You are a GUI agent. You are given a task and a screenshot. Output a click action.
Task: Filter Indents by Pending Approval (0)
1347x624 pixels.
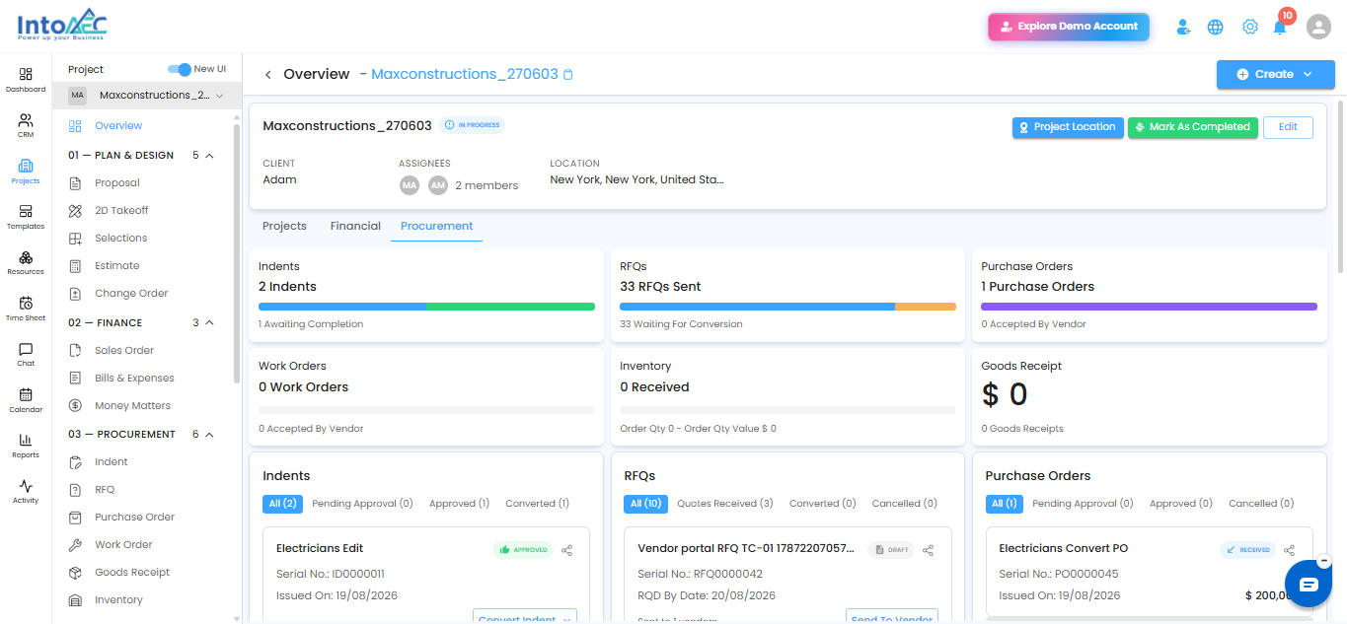coord(362,504)
